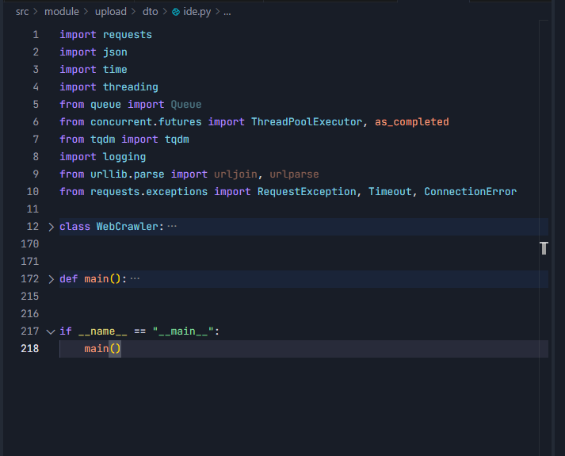Click the ConnectionError import name
Screen dimensions: 565x456
pos(470,192)
